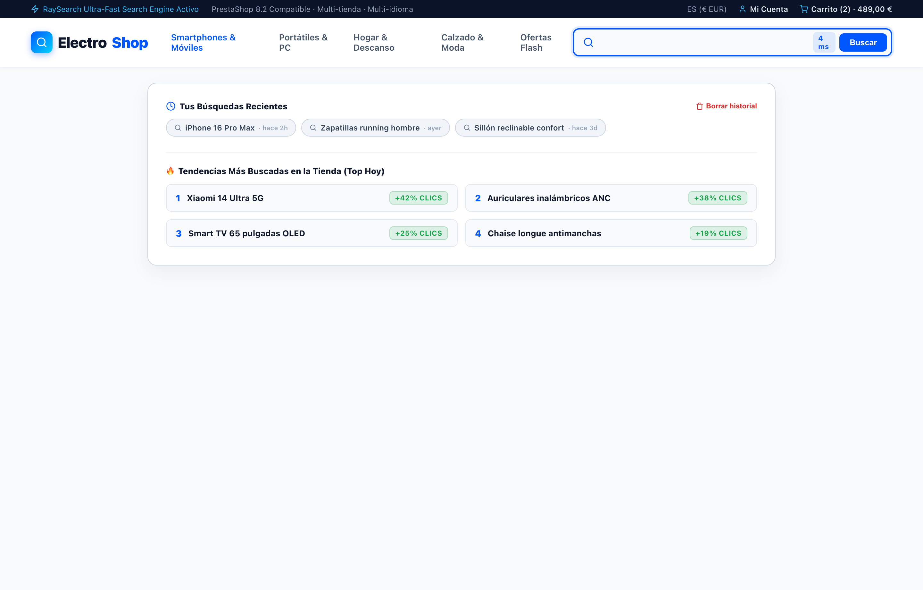The image size is (923, 590).
Task: Click the +19% CLICS badge
Action: pyautogui.click(x=718, y=233)
